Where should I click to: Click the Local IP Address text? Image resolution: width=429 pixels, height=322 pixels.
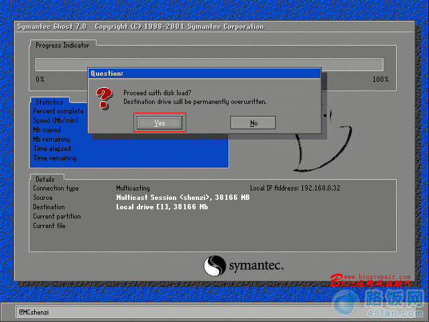[x=295, y=189]
